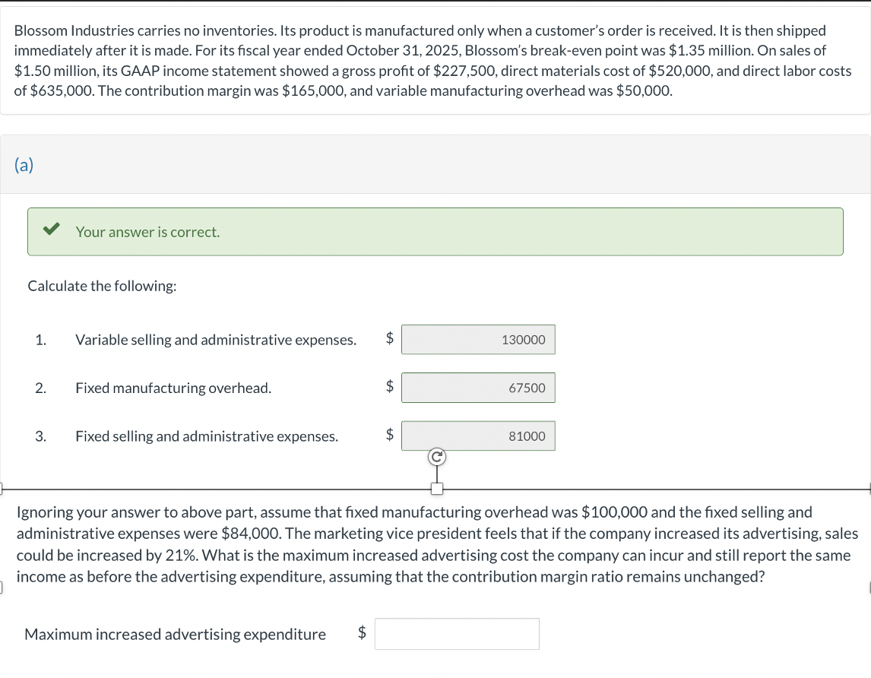Image resolution: width=871 pixels, height=678 pixels.
Task: Click the 'Your answer is correct' message
Action: (147, 232)
